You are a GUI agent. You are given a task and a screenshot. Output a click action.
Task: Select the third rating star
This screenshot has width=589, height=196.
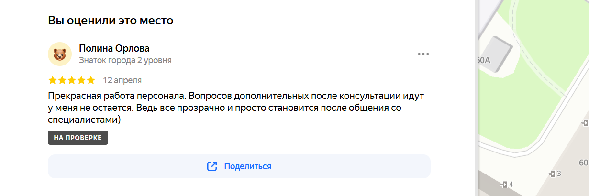[x=72, y=80]
